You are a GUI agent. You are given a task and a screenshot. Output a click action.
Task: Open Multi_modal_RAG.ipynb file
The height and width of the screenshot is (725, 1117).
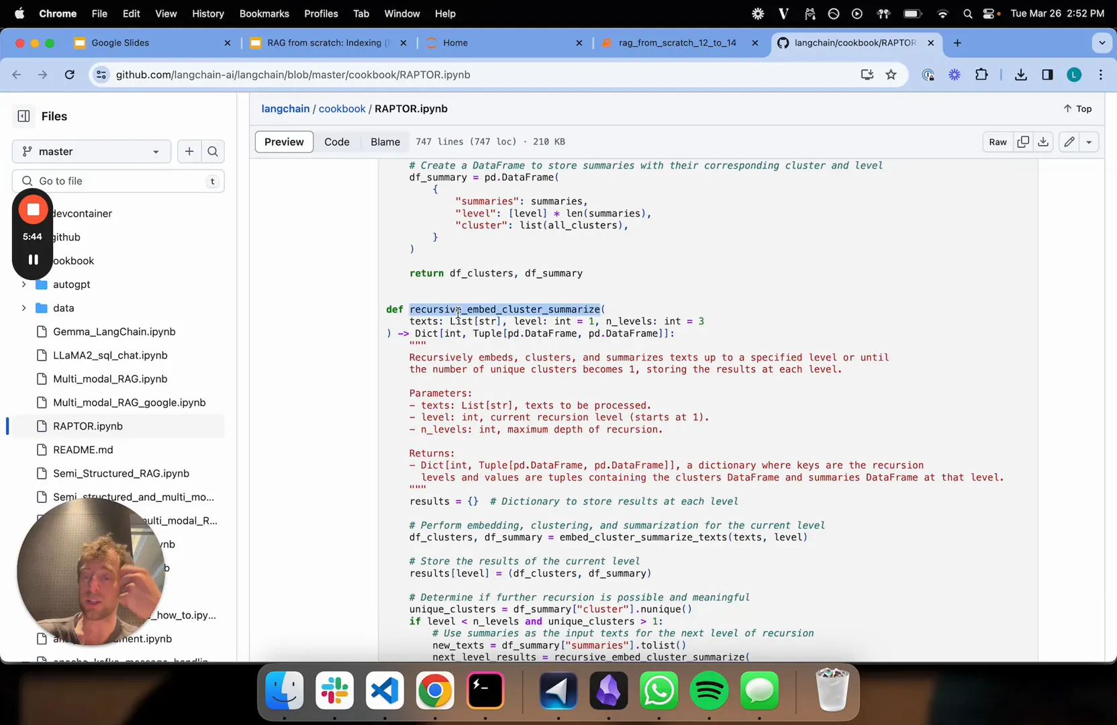coord(110,379)
